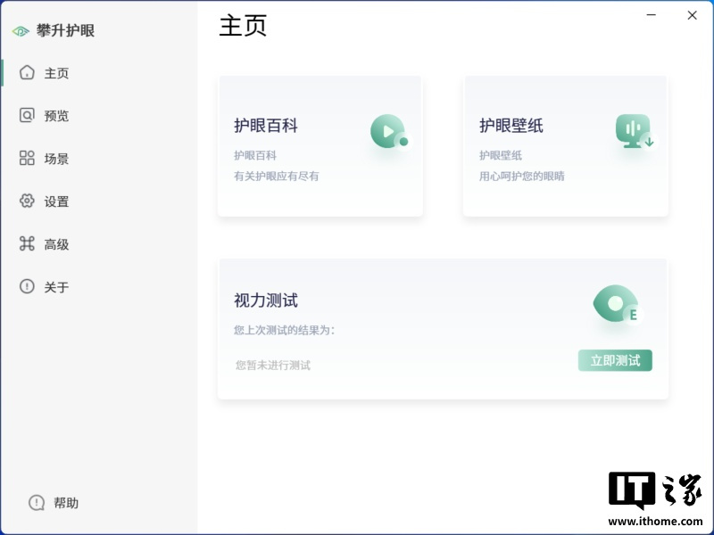Open the 帮助 item at sidebar bottom

pyautogui.click(x=54, y=503)
